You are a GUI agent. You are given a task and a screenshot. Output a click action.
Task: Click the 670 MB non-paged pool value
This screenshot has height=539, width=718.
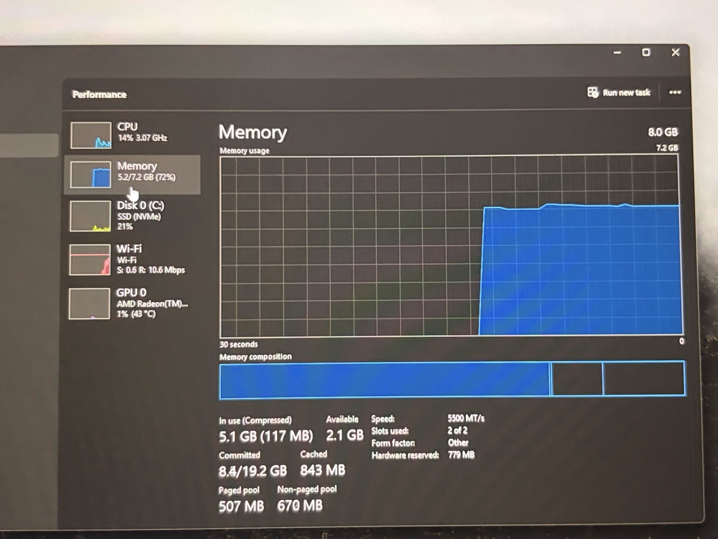tap(300, 506)
